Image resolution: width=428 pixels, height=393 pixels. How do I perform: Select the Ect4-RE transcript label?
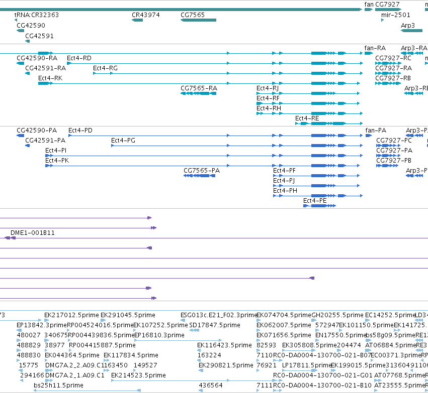(x=307, y=118)
